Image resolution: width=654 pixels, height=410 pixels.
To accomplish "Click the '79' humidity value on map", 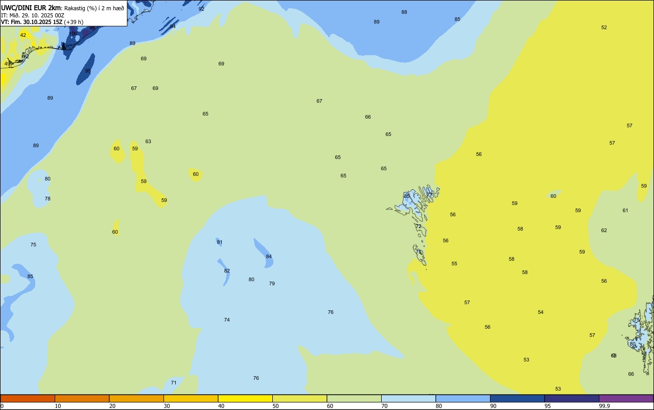I will [x=272, y=284].
